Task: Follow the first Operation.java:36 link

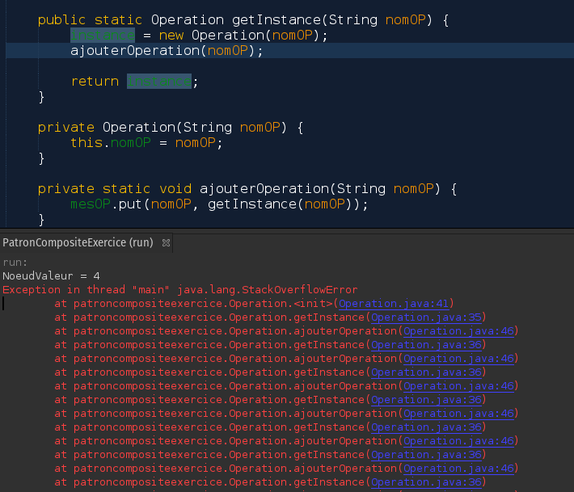Action: 426,345
